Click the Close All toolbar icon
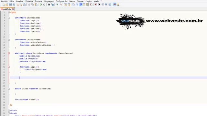The height and width of the screenshot is (116, 207). tap(21, 5)
